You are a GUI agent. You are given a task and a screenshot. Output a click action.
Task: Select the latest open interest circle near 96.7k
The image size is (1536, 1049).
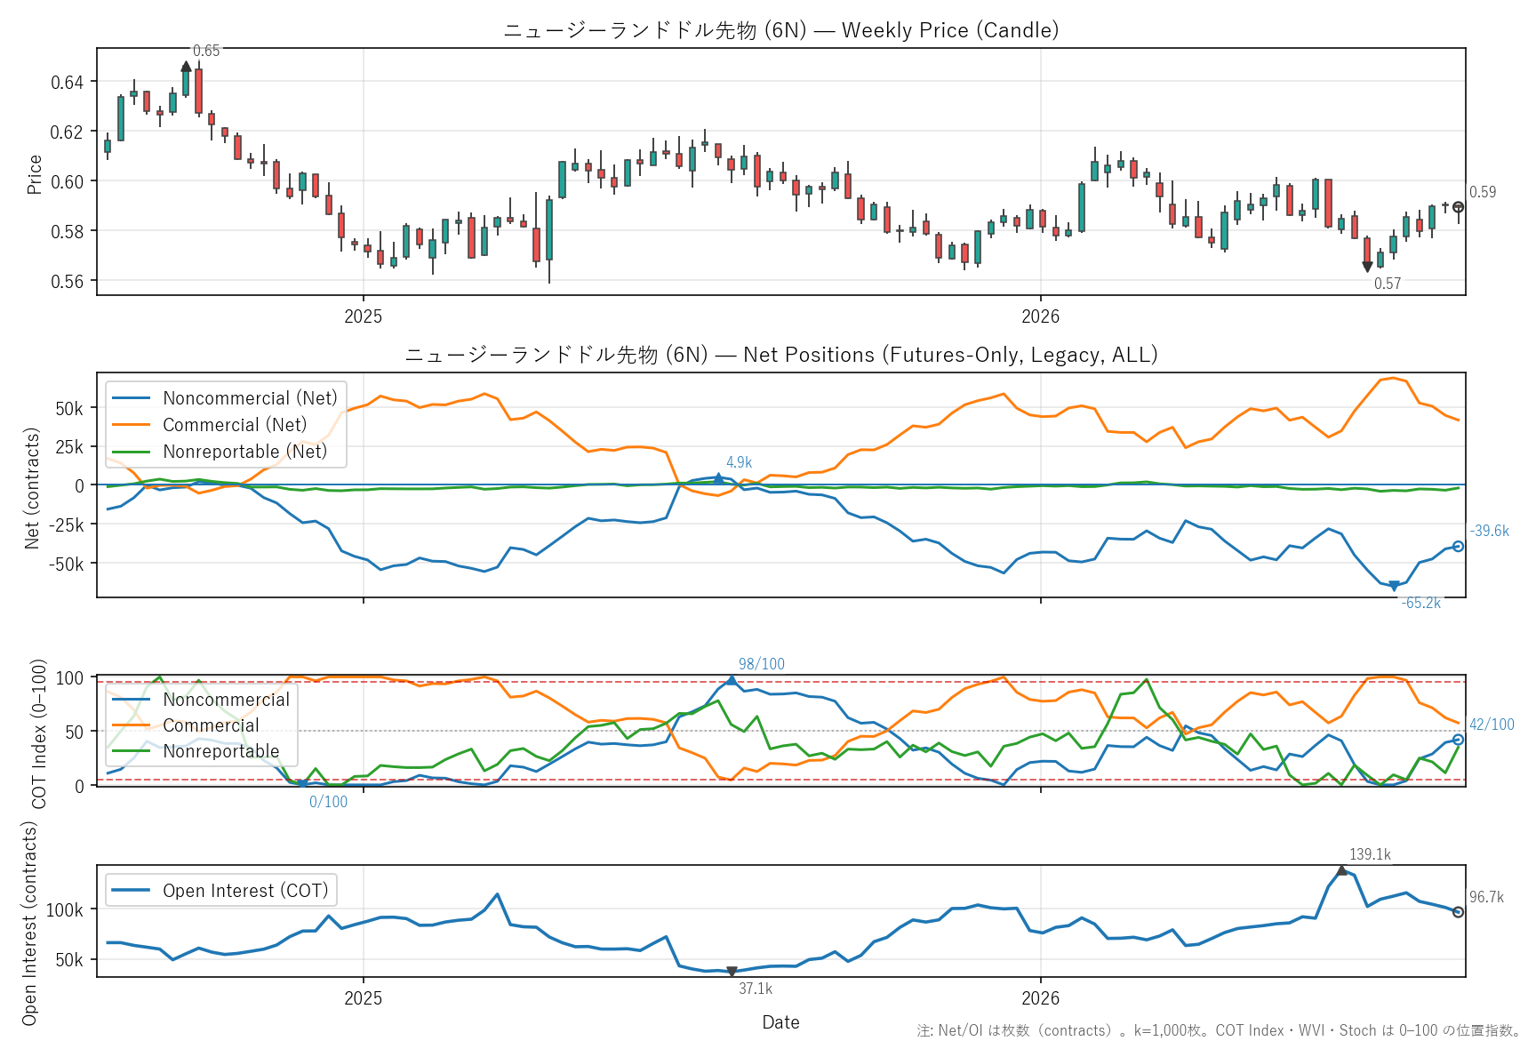click(x=1458, y=912)
